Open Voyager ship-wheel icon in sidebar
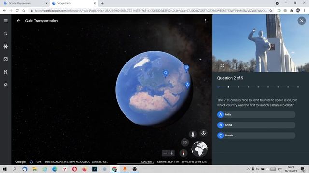The image size is (309, 173). click(x=5, y=46)
